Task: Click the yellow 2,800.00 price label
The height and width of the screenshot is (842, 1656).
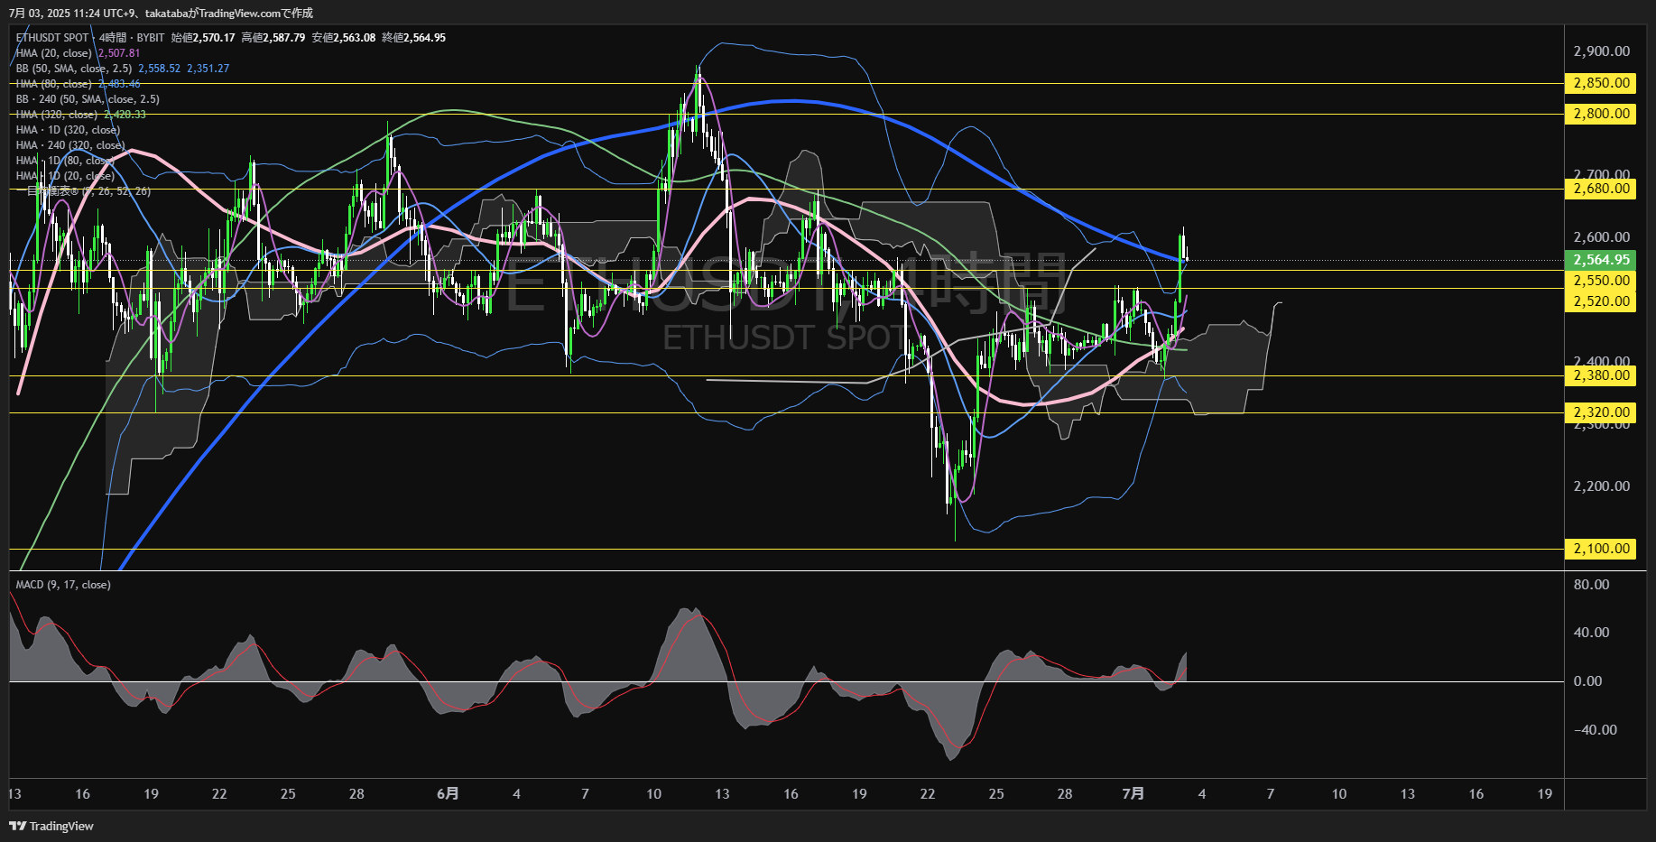Action: pos(1601,114)
